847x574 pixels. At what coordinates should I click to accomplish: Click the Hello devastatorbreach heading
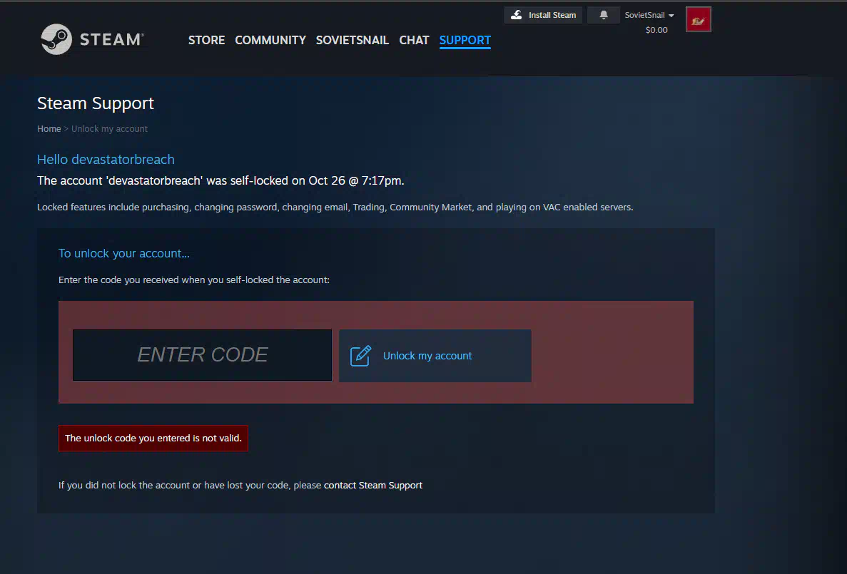click(106, 160)
